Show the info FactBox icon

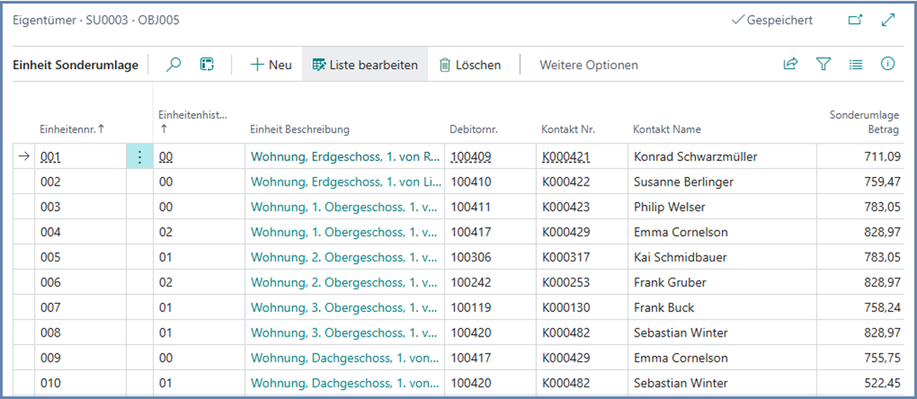click(887, 64)
